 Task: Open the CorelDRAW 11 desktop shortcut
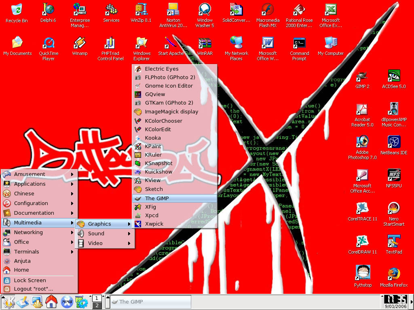click(362, 245)
